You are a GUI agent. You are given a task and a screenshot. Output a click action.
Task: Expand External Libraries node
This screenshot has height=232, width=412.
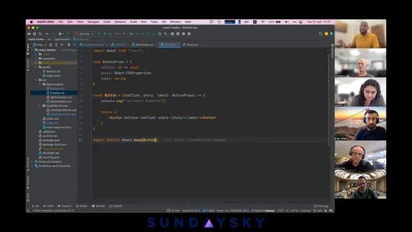32,162
